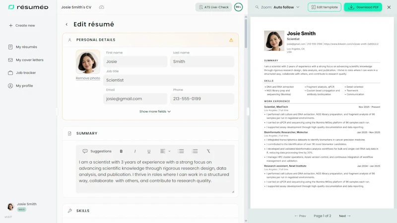Open Suggestions for summary

point(97,151)
